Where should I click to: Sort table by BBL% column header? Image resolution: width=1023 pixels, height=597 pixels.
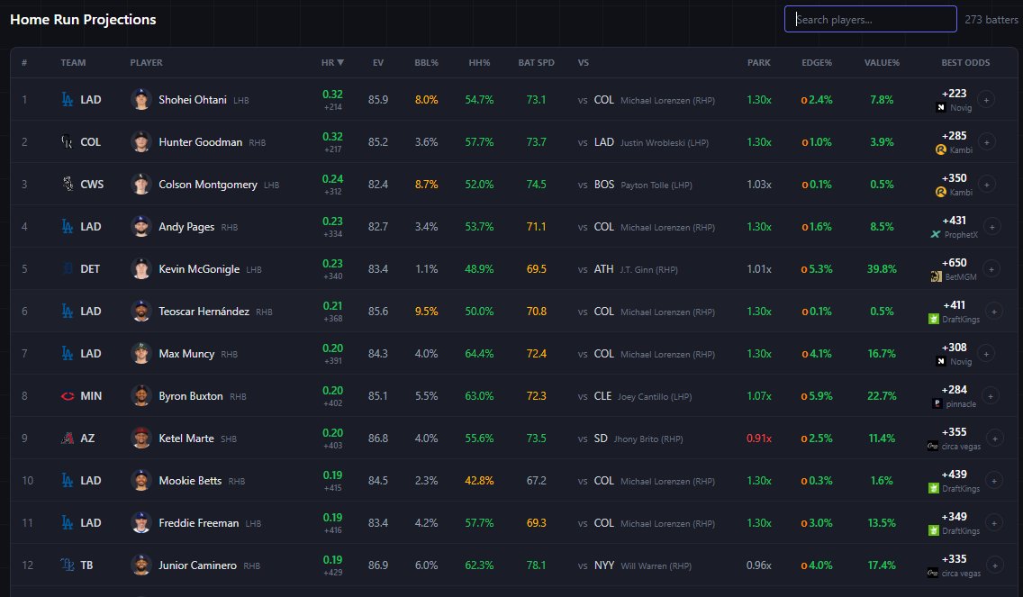click(427, 63)
